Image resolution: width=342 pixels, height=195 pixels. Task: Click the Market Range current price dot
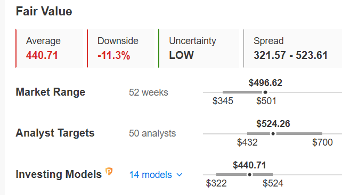pyautogui.click(x=265, y=92)
